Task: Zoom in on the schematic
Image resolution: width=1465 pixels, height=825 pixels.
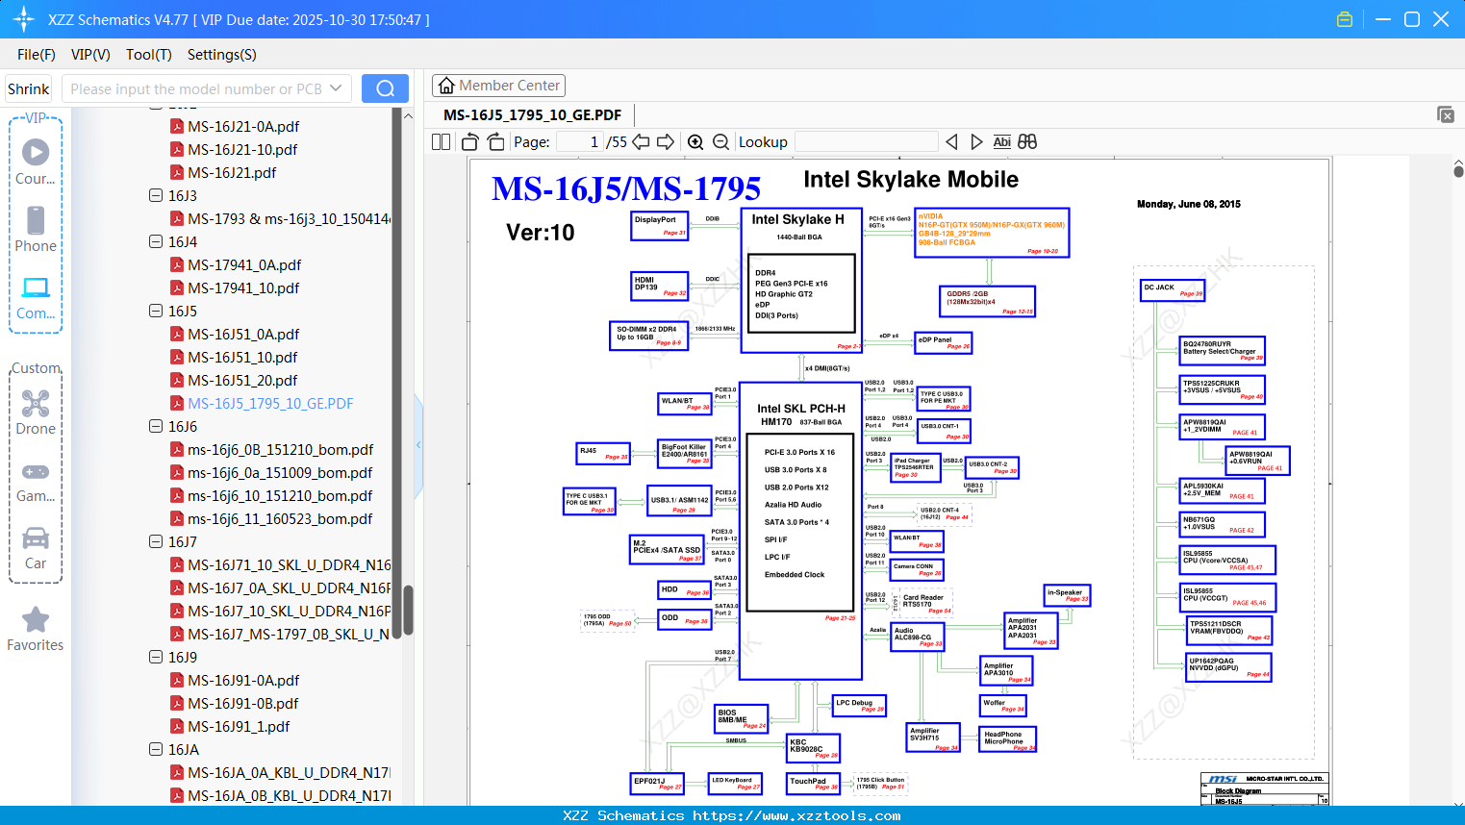Action: pyautogui.click(x=695, y=142)
